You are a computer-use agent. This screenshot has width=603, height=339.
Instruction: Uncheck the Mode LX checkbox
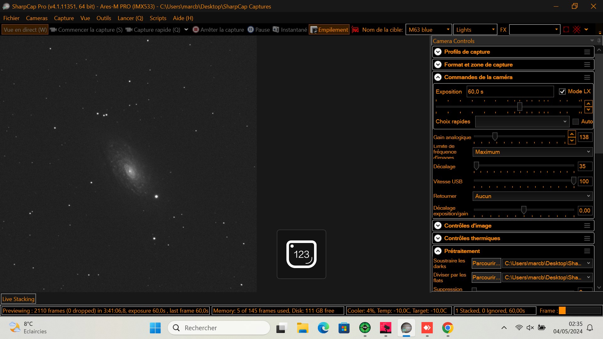562,92
